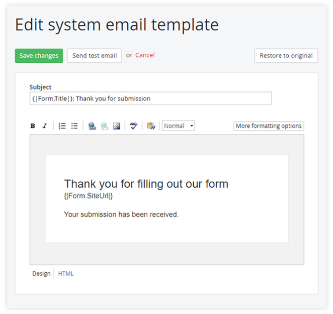Toggle bold formatting in the editor toolbar

tap(33, 126)
